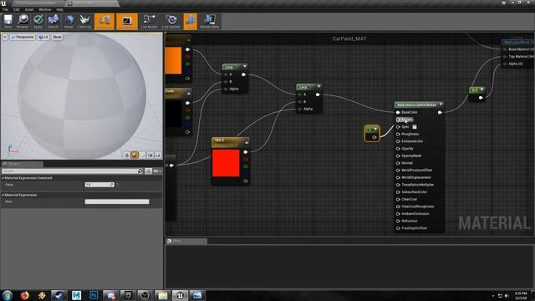Open the Help menu
This screenshot has height=301, width=535.
[59, 9]
